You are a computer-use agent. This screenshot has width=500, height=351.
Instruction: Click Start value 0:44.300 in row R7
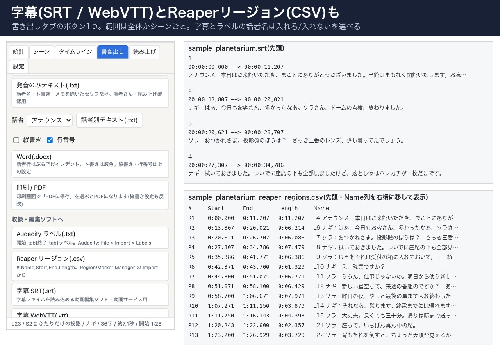point(221,277)
